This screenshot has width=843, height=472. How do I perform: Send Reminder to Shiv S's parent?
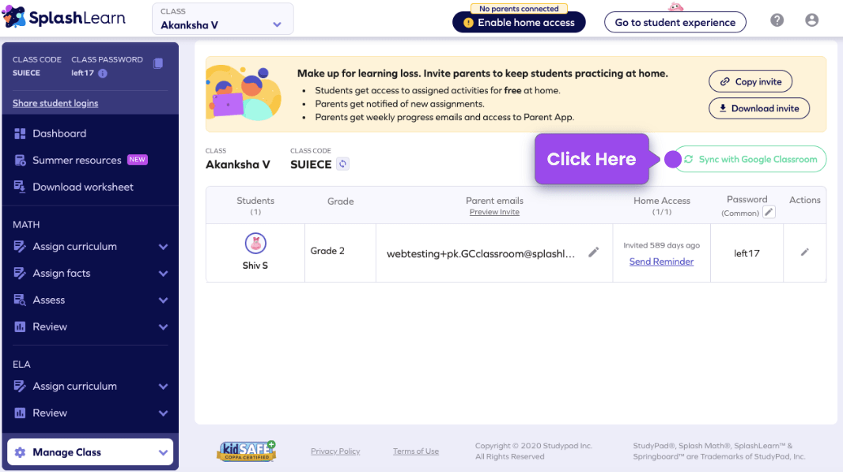pos(661,262)
